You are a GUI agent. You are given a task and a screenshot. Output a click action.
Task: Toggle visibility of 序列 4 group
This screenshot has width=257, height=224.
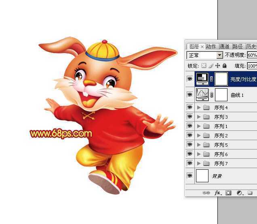(190, 107)
